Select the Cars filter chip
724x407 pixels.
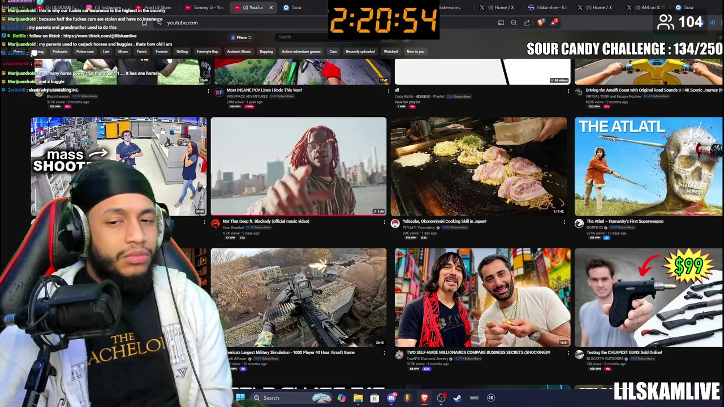[x=333, y=51]
